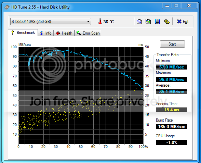
Task: Click the copy screenshot to clipboard icon
Action: [x=148, y=22]
